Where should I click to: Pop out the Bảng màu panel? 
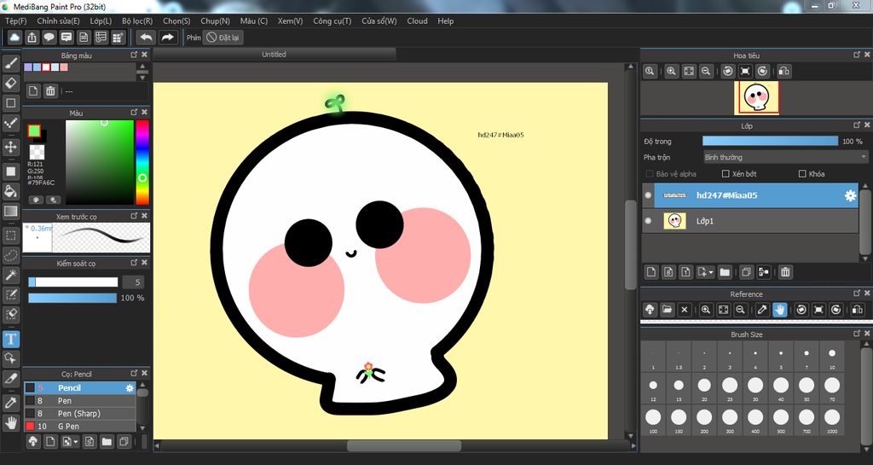(x=134, y=55)
